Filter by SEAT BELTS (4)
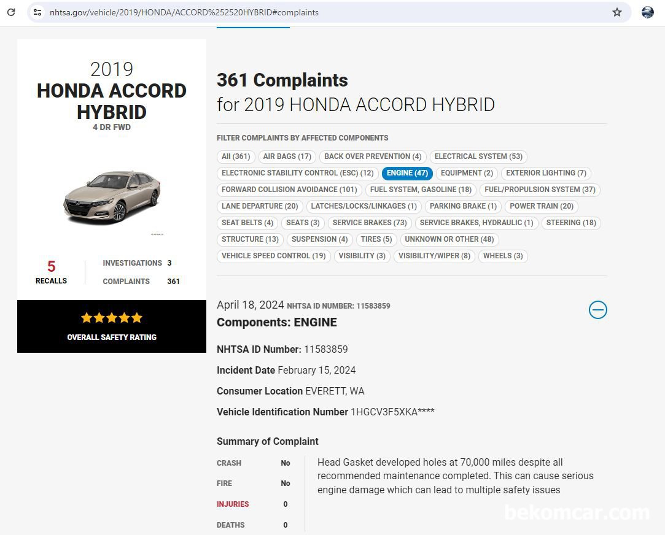665x535 pixels. [247, 223]
